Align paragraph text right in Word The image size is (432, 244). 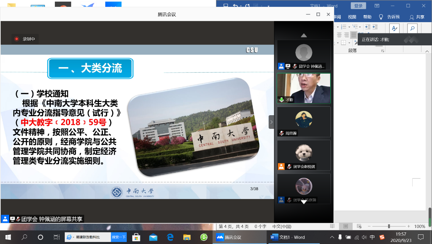346,35
